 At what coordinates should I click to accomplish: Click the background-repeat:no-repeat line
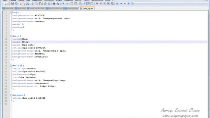tap(31, 83)
